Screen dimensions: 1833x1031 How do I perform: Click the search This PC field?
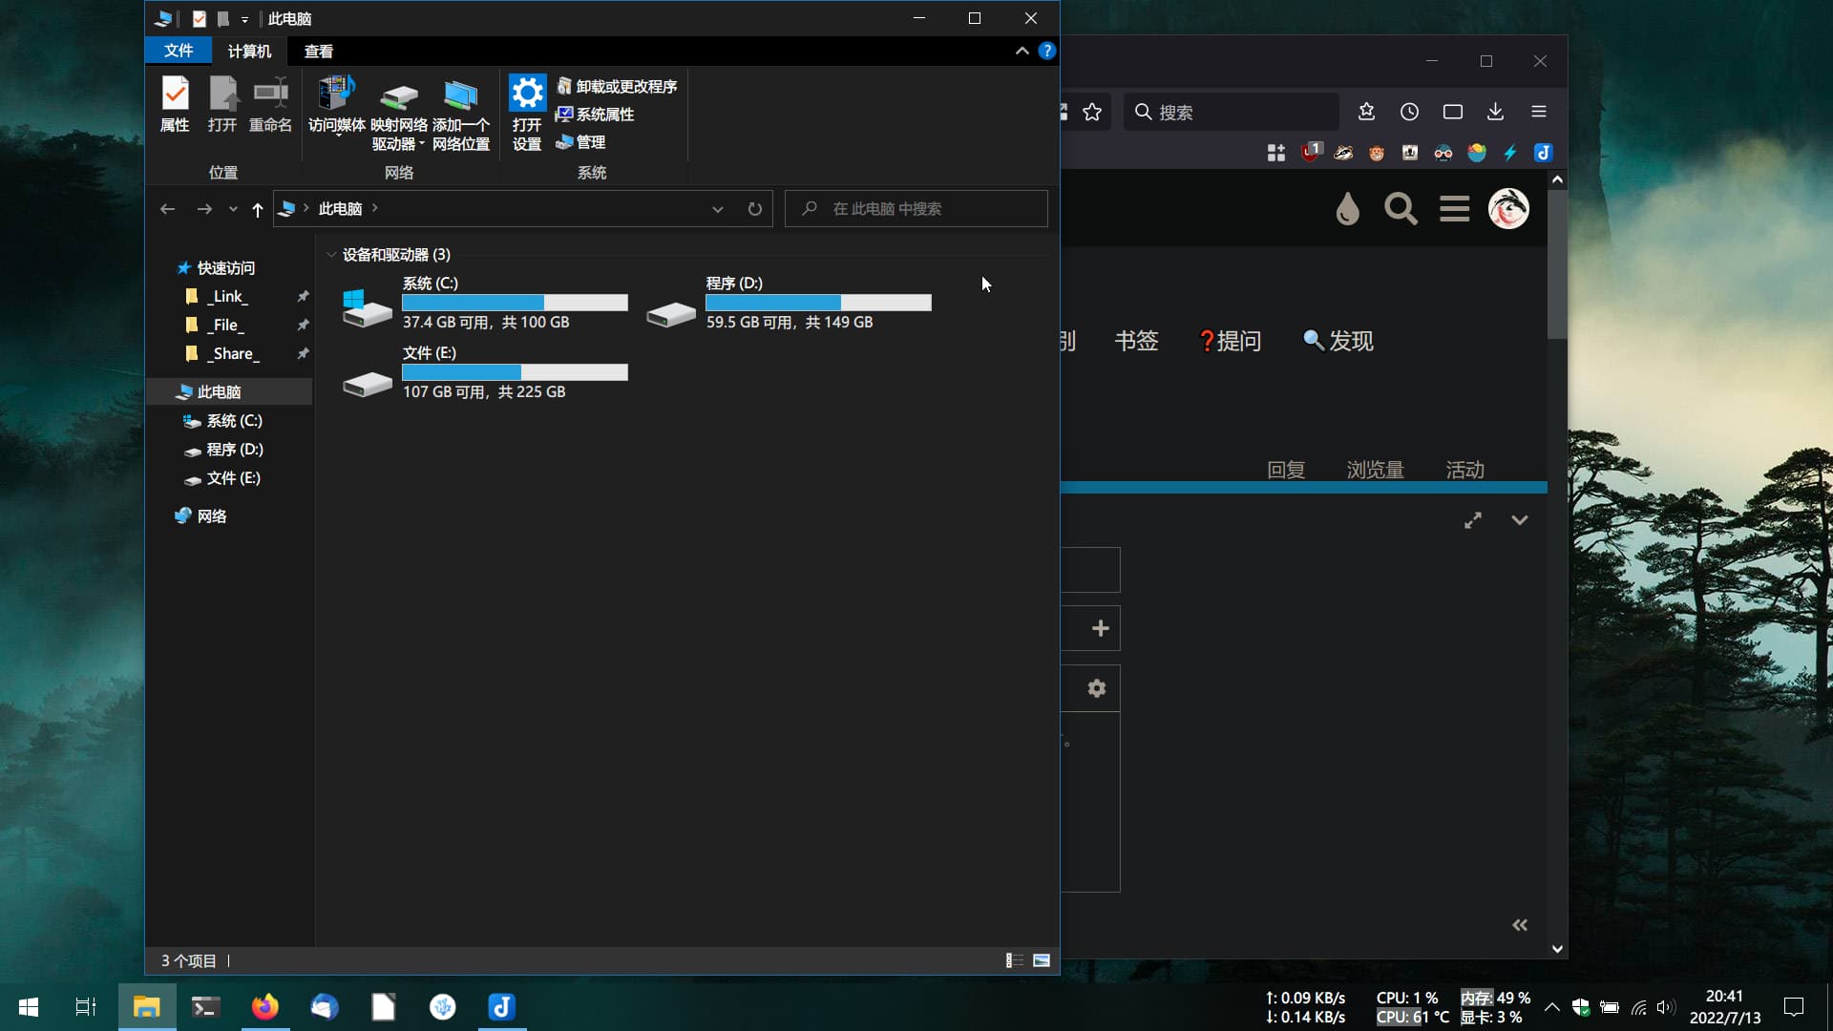click(916, 209)
